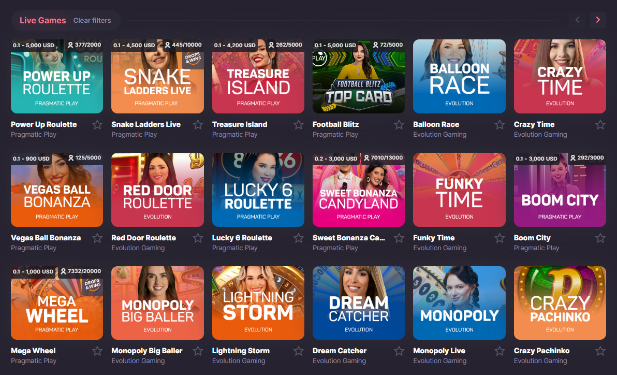The height and width of the screenshot is (375, 617).
Task: Click the Crazy Pachinko title text
Action: pyautogui.click(x=541, y=351)
